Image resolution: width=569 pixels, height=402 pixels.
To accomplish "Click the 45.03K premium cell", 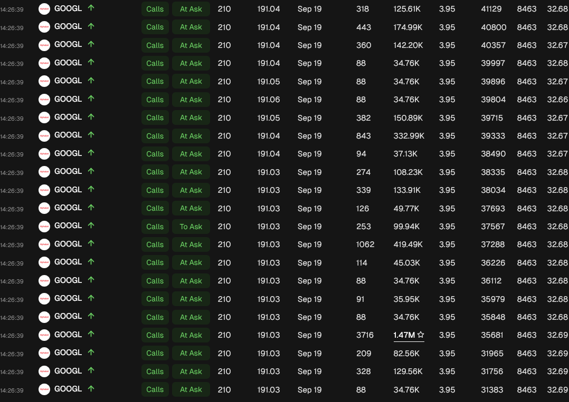I will [406, 262].
